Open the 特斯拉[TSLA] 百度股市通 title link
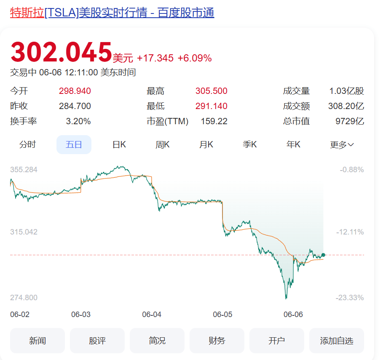The image size is (383, 360). coord(112,13)
